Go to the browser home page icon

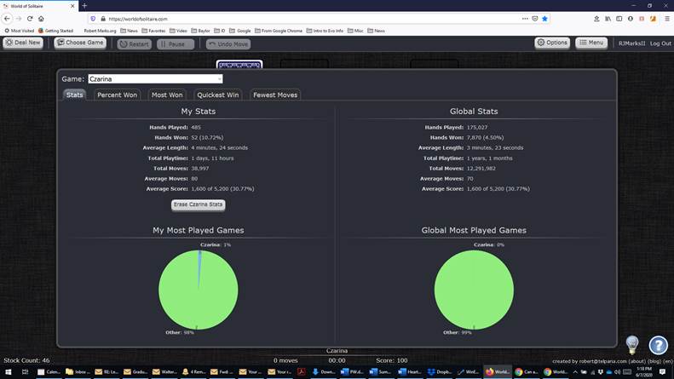coord(43,18)
